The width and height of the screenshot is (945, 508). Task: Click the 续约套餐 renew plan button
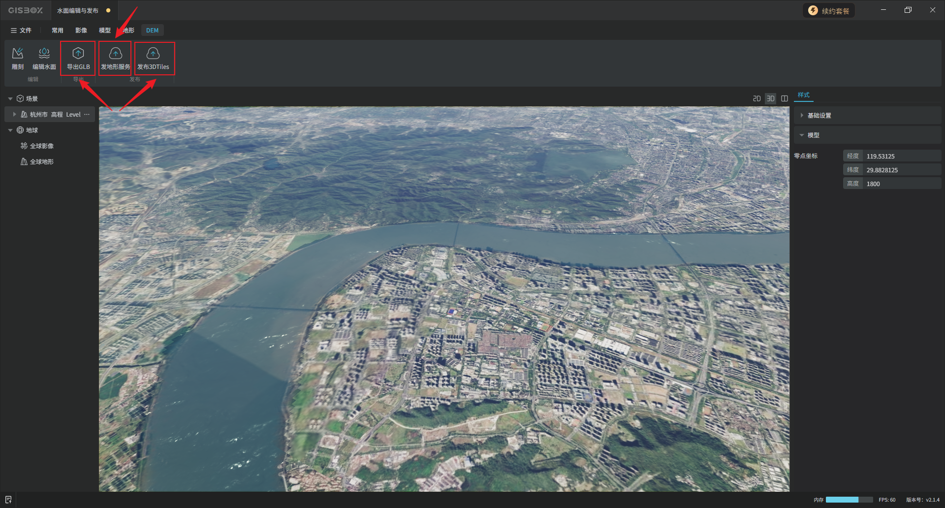pyautogui.click(x=829, y=11)
